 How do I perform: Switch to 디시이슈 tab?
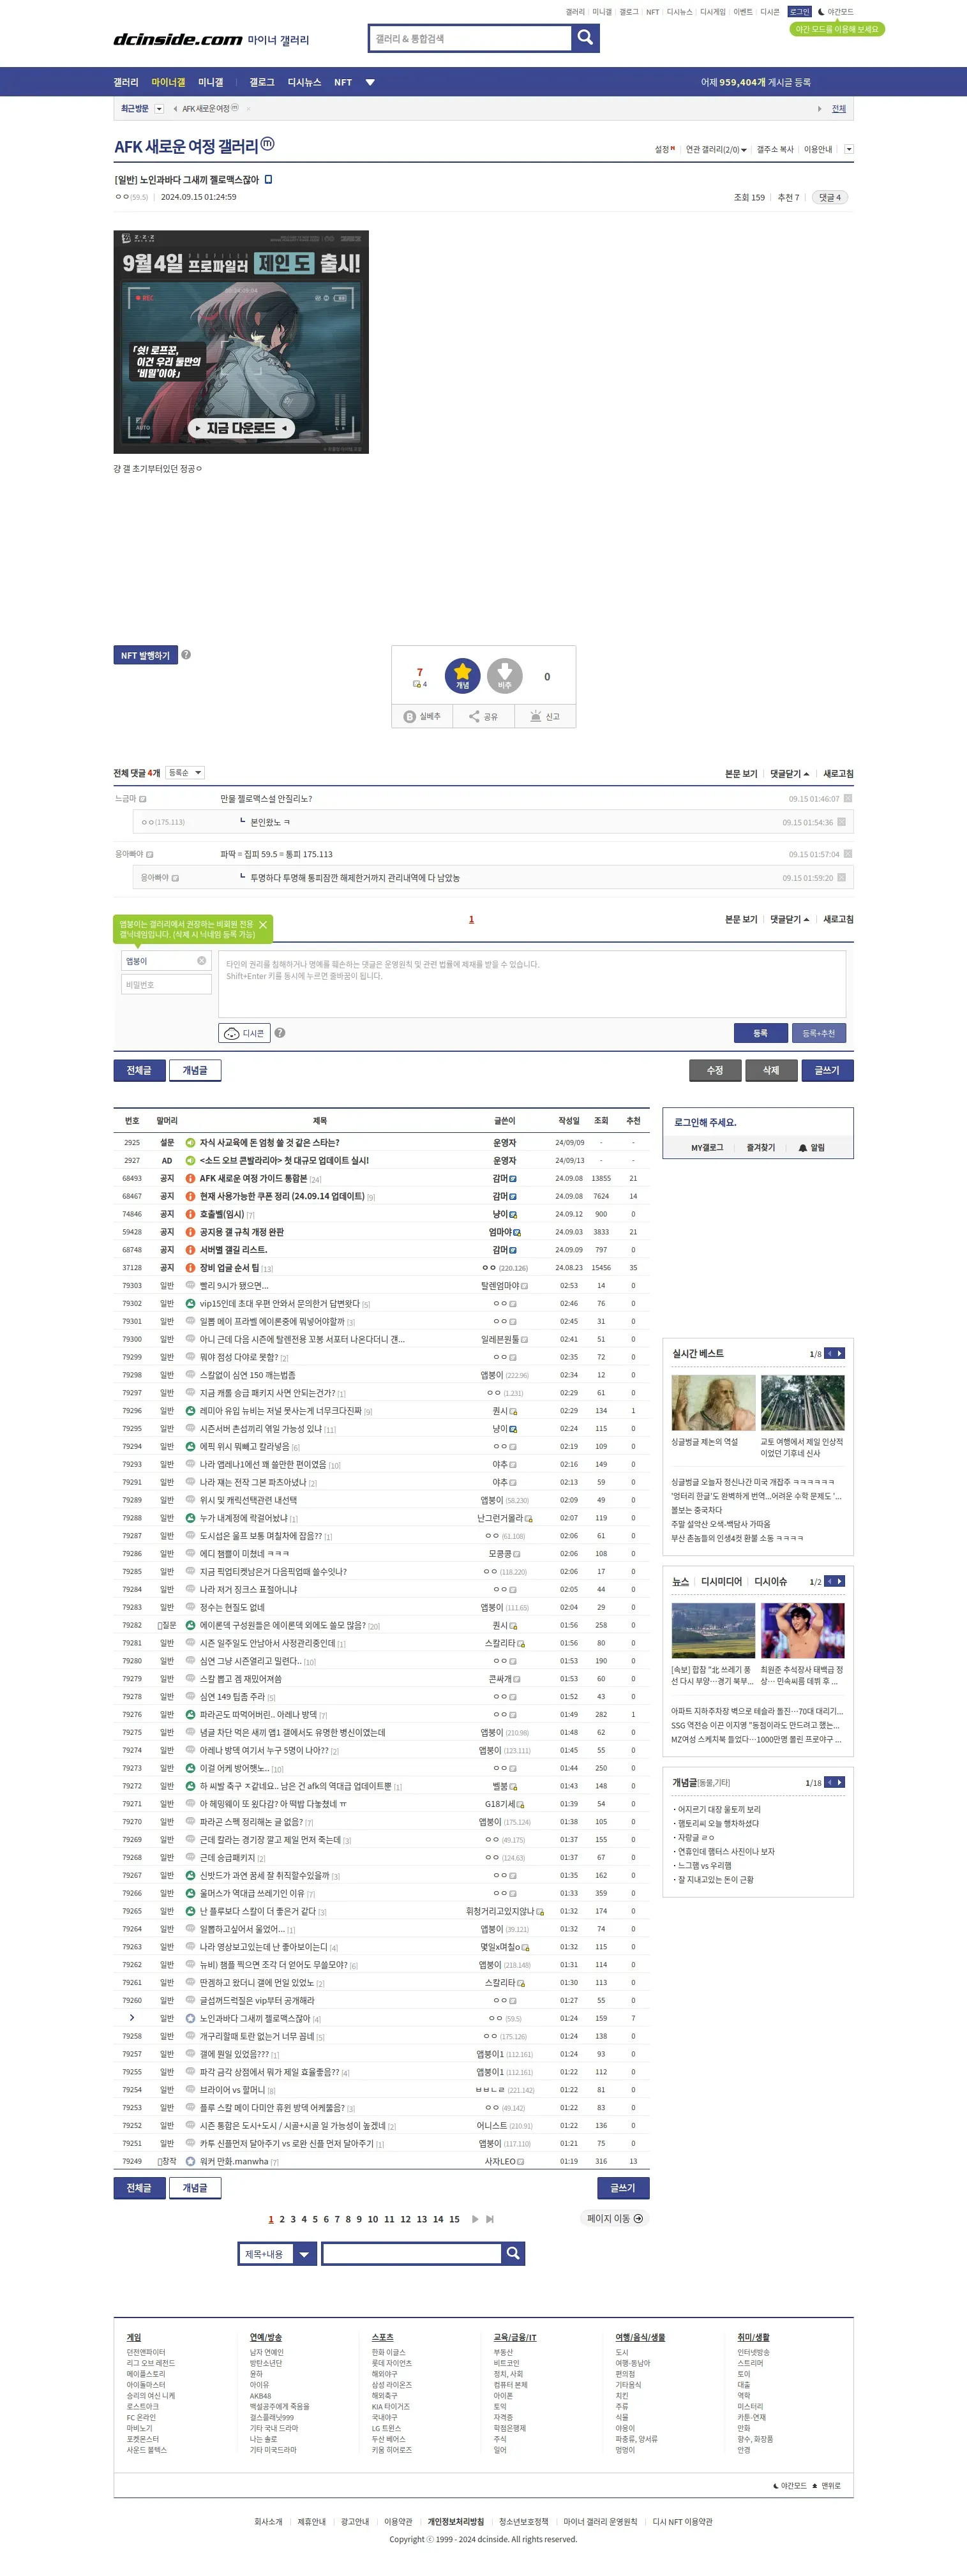[x=771, y=1581]
